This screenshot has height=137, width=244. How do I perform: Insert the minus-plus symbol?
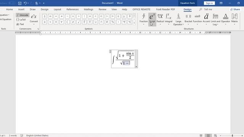[130, 16]
